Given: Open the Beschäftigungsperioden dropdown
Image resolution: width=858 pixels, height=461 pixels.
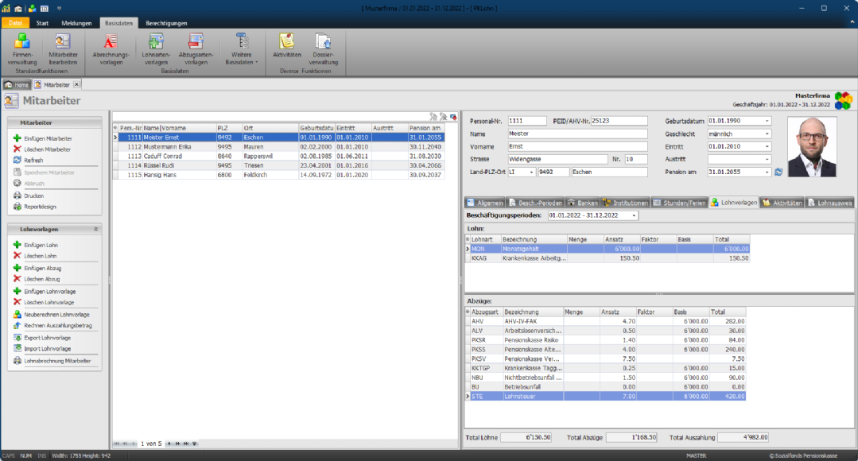Looking at the screenshot, I should click(633, 216).
